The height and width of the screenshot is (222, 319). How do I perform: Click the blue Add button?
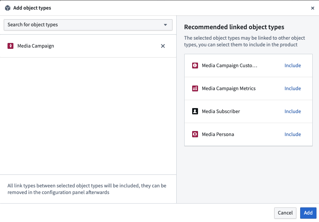click(x=308, y=213)
